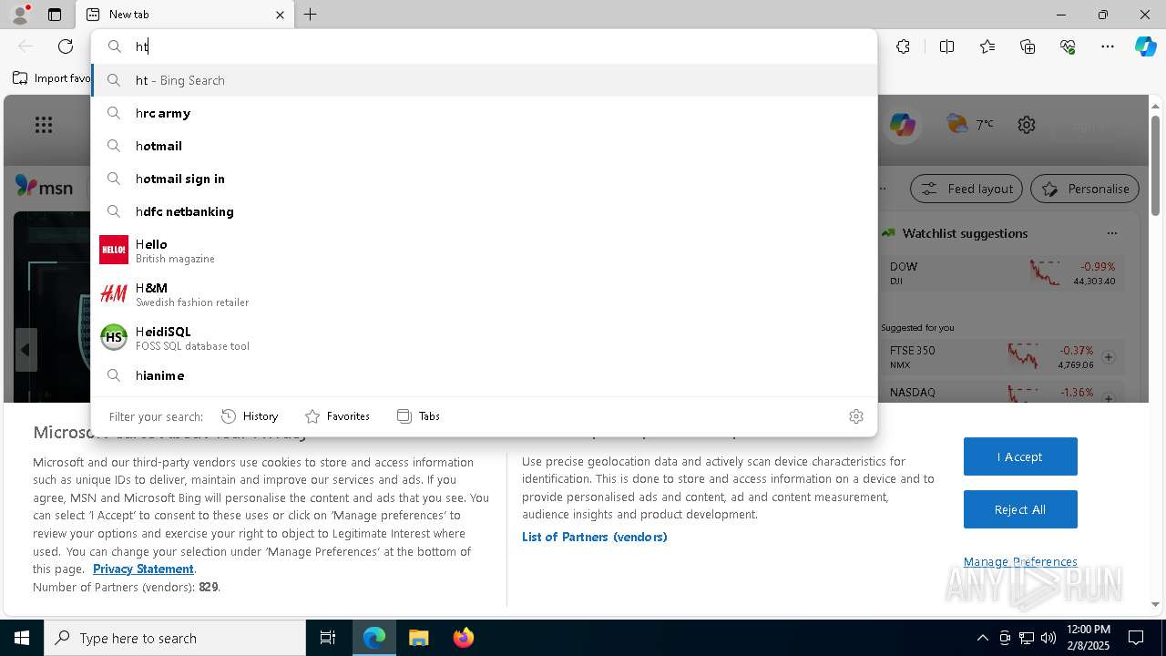Add FTSE 350 to watchlist
The width and height of the screenshot is (1166, 656).
[x=1109, y=357]
